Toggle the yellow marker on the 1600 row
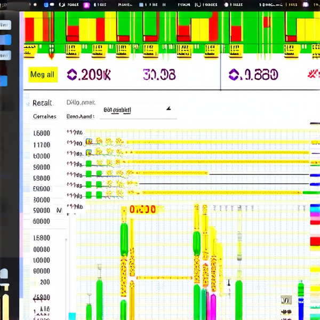320x320 pixels. (x=88, y=142)
